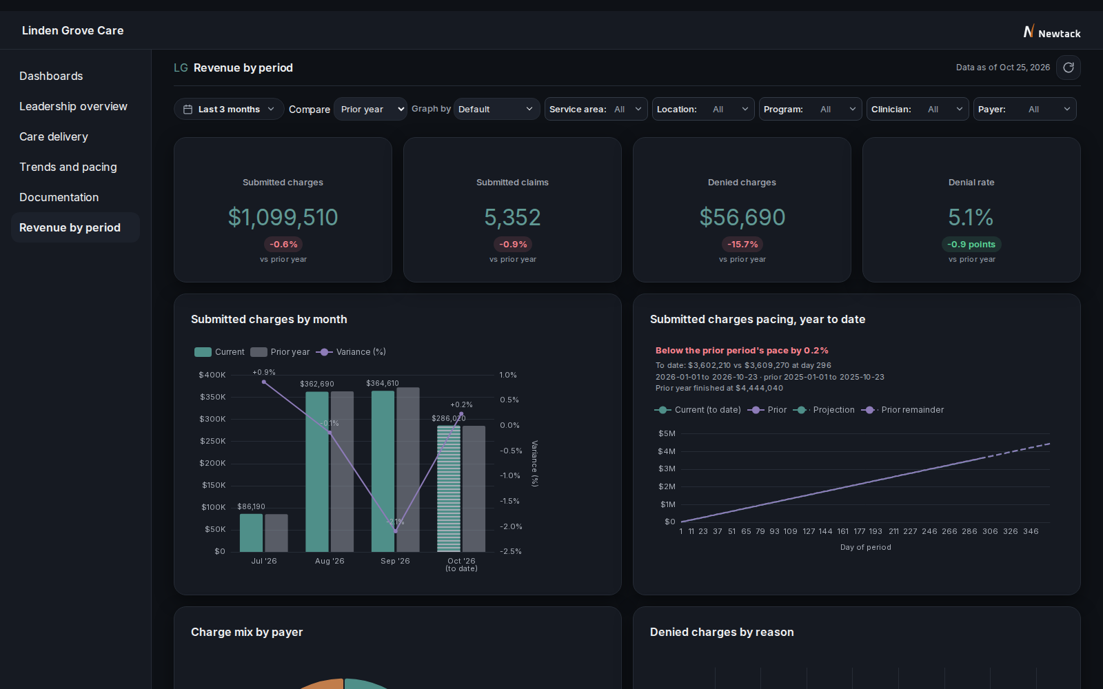Open the Graph by Default dropdown
1103x689 pixels.
(x=496, y=109)
